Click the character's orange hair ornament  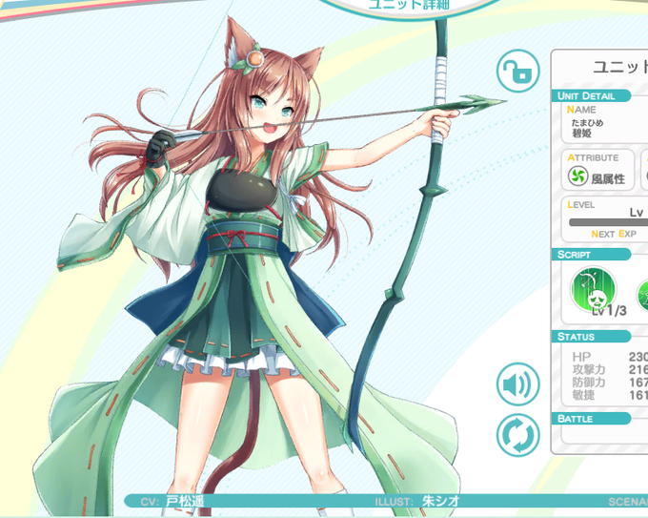pyautogui.click(x=253, y=58)
